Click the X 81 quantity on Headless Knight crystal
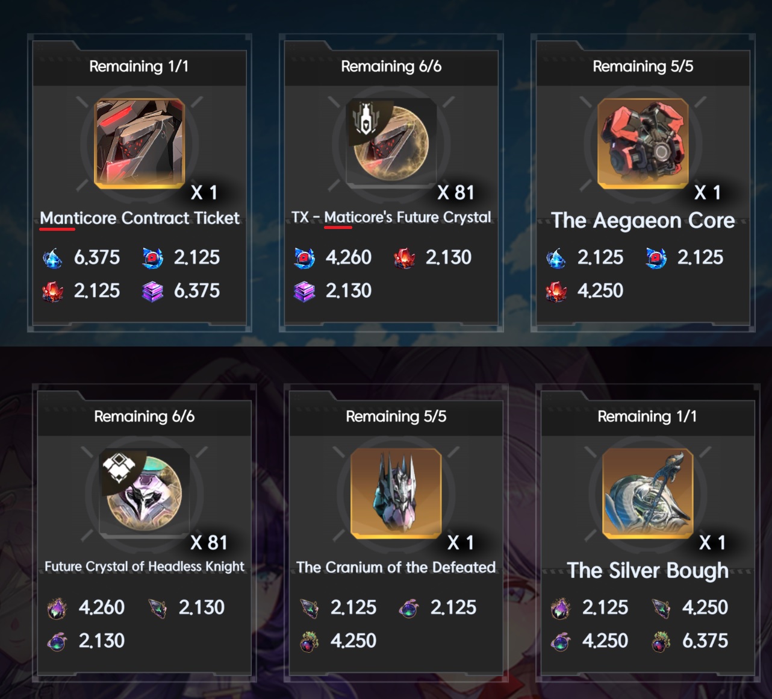 click(x=209, y=543)
